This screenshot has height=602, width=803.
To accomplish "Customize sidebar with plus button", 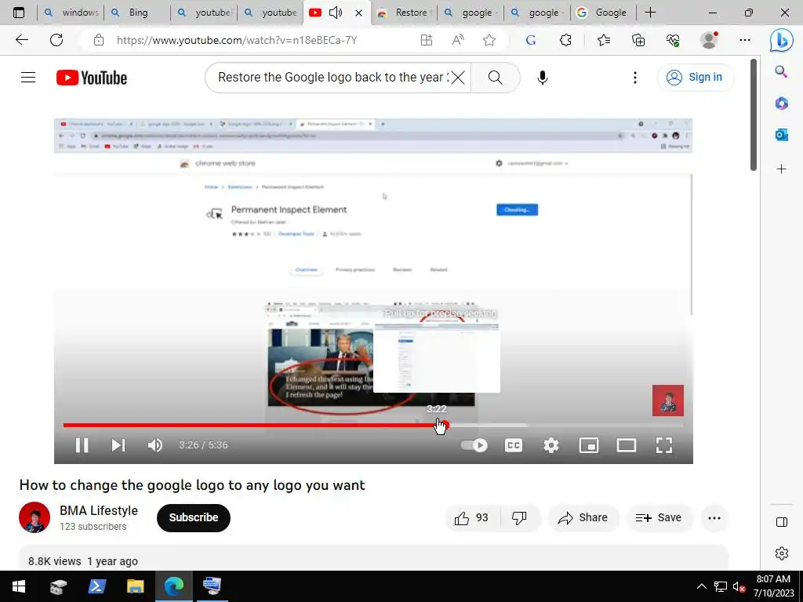I will 782,169.
